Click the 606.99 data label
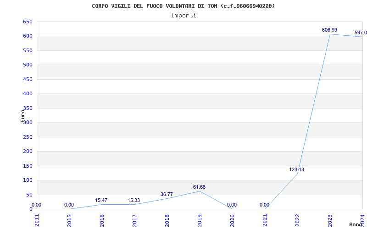 (329, 30)
